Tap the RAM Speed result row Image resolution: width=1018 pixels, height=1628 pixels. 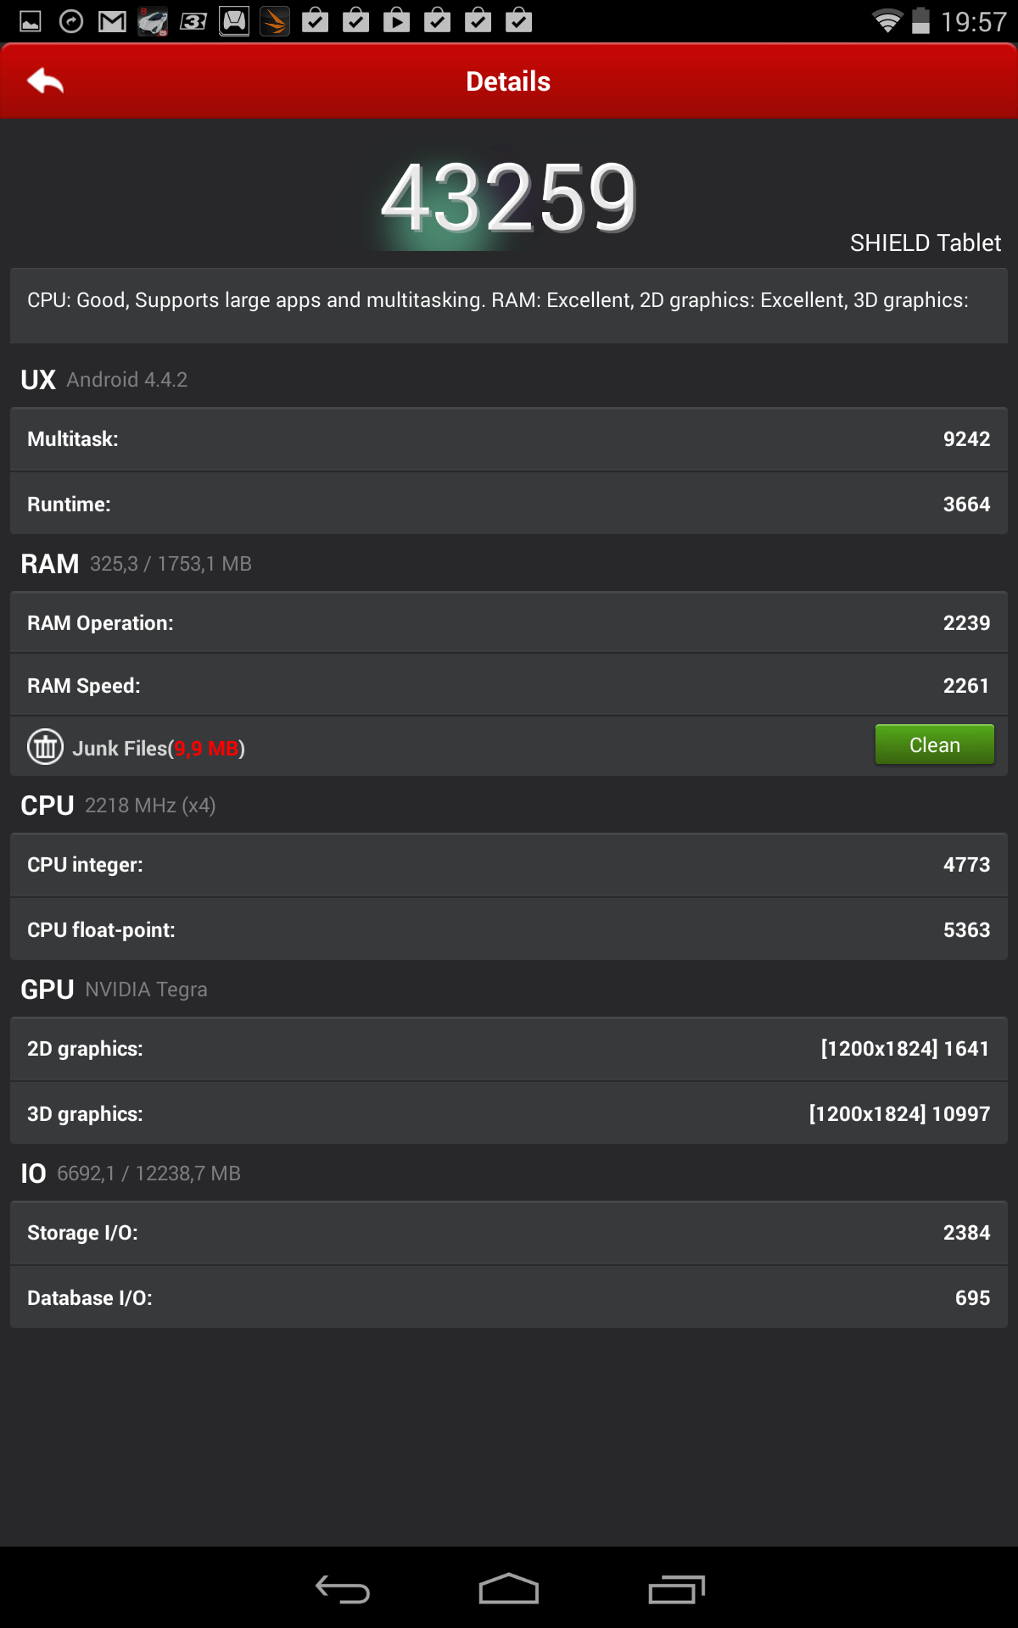click(509, 685)
